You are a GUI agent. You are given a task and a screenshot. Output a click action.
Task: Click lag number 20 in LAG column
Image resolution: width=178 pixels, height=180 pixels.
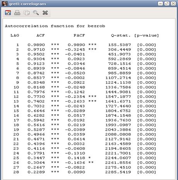point(16,135)
